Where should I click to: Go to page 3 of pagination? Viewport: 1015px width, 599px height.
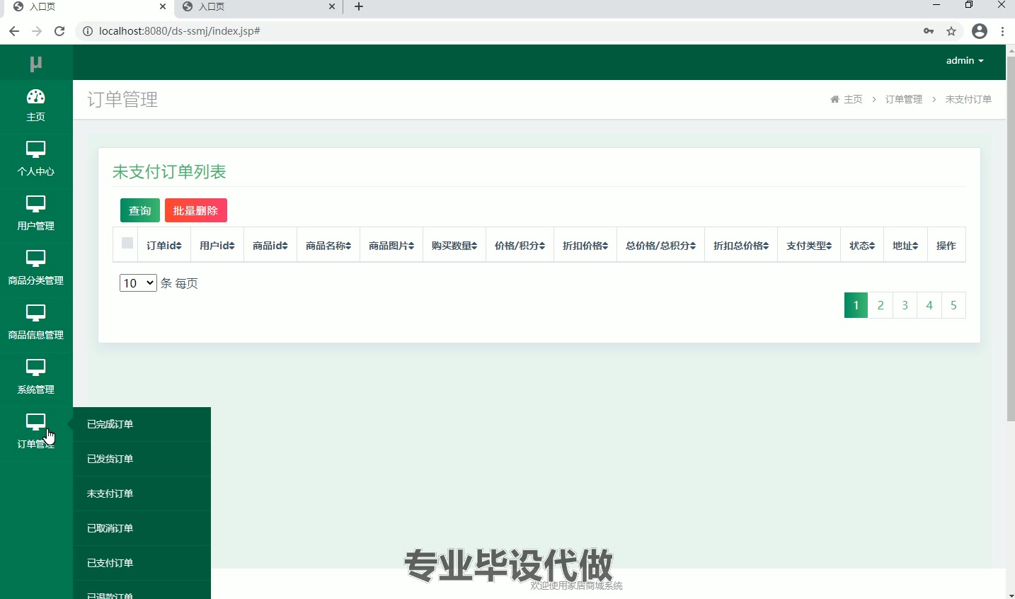pos(905,305)
